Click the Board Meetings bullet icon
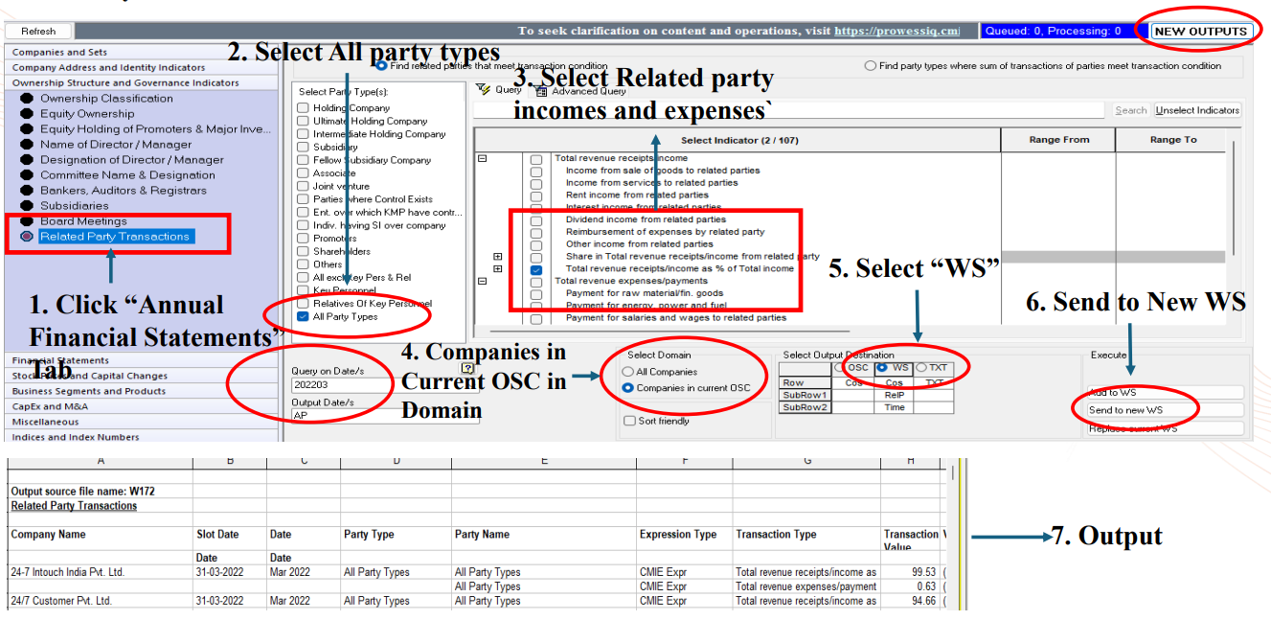 click(x=27, y=221)
